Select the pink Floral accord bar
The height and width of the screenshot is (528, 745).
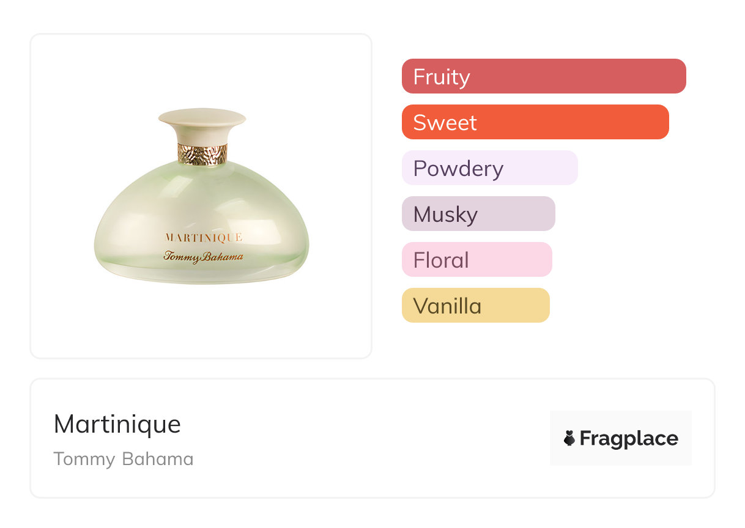point(476,260)
